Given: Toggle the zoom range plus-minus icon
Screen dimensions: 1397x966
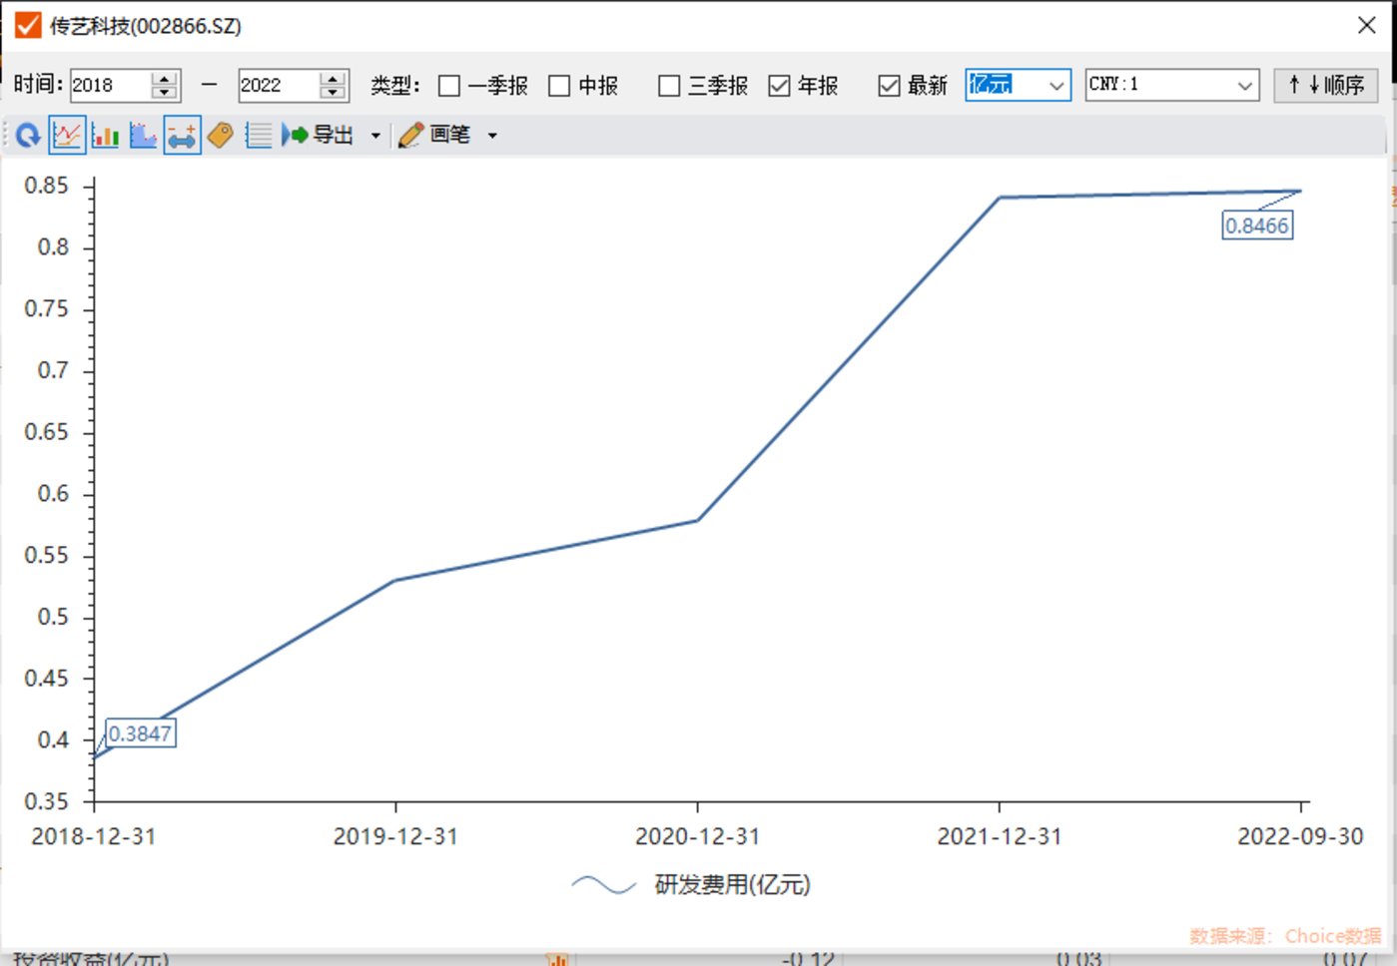Looking at the screenshot, I should [182, 135].
